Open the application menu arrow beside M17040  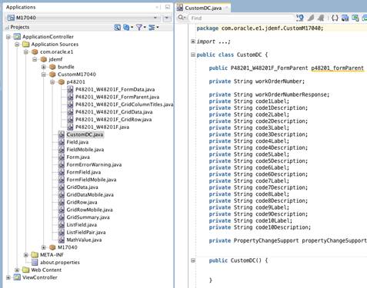(x=167, y=18)
